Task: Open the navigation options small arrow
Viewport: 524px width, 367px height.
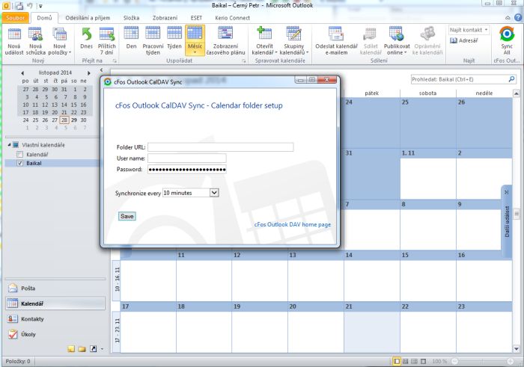Action: [102, 349]
